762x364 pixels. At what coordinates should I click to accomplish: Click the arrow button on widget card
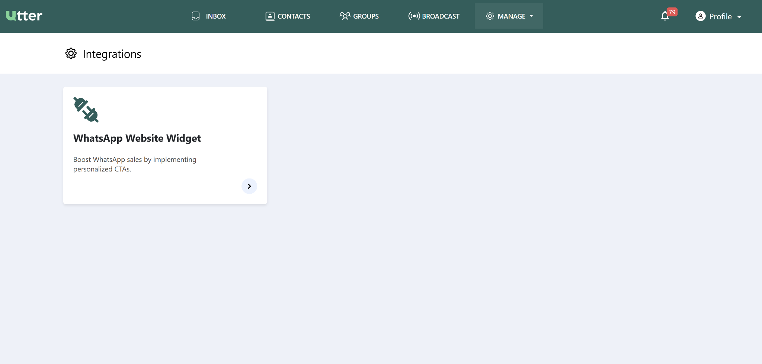click(x=249, y=186)
